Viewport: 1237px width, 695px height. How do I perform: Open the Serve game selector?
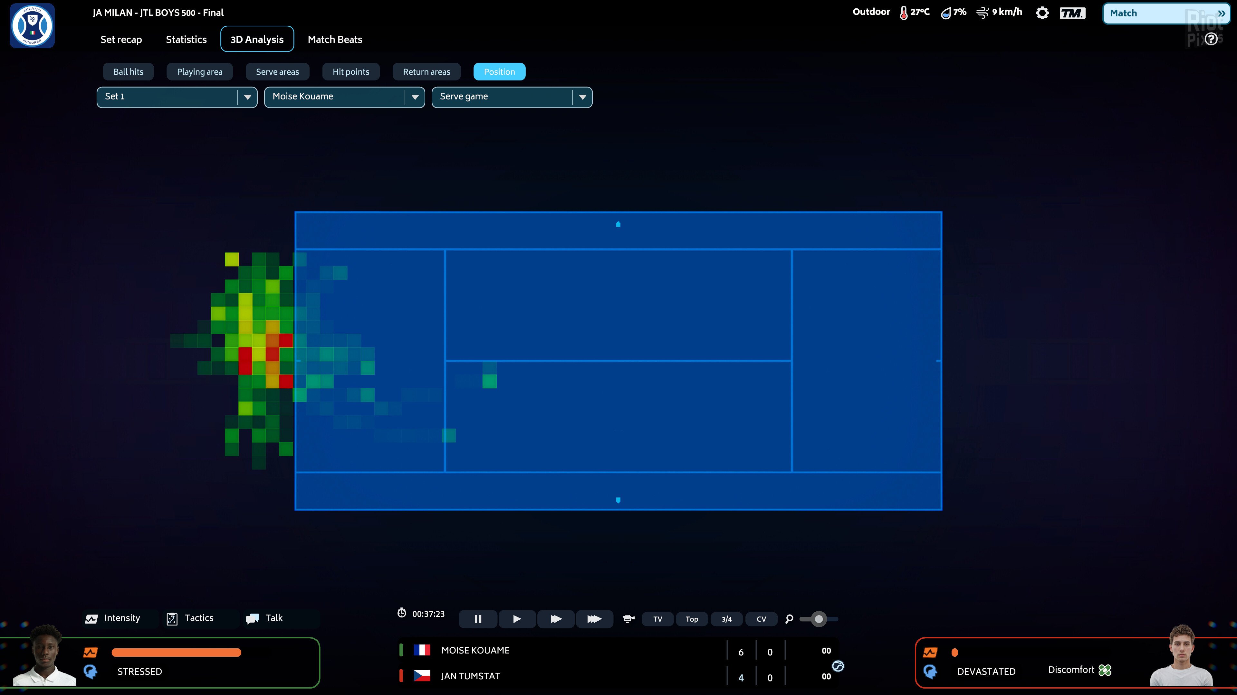click(512, 97)
